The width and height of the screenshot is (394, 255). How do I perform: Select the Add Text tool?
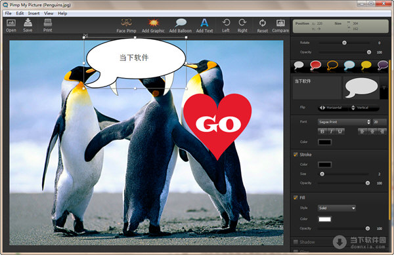tap(204, 26)
